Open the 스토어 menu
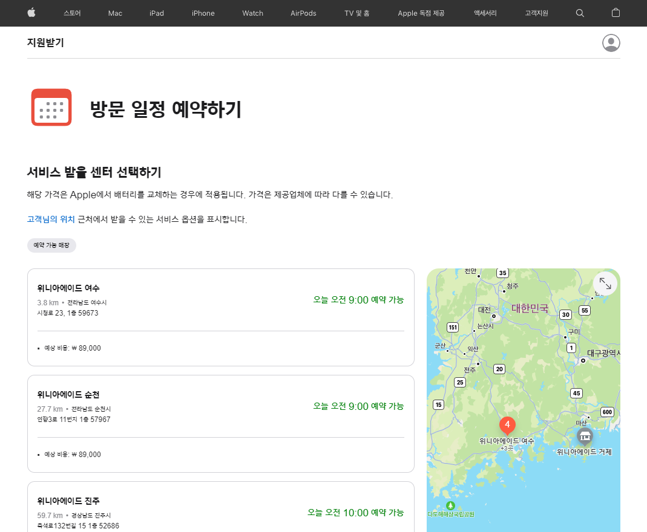Viewport: 647px width, 532px height. point(72,13)
